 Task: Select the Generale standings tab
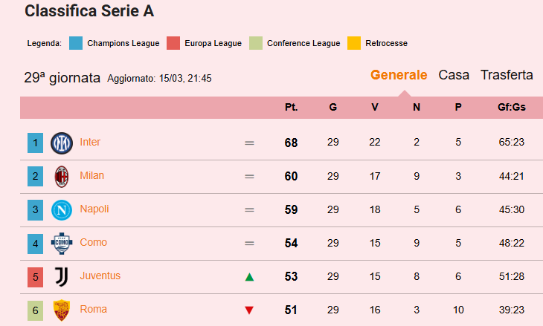399,75
